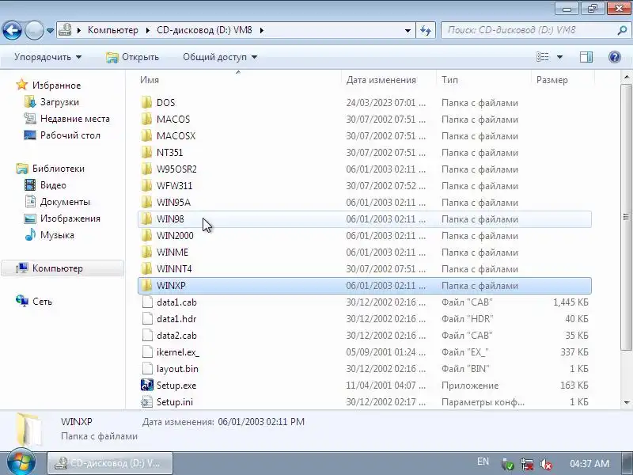Click the network tray icon with red mark
The width and height of the screenshot is (633, 475).
pyautogui.click(x=527, y=465)
